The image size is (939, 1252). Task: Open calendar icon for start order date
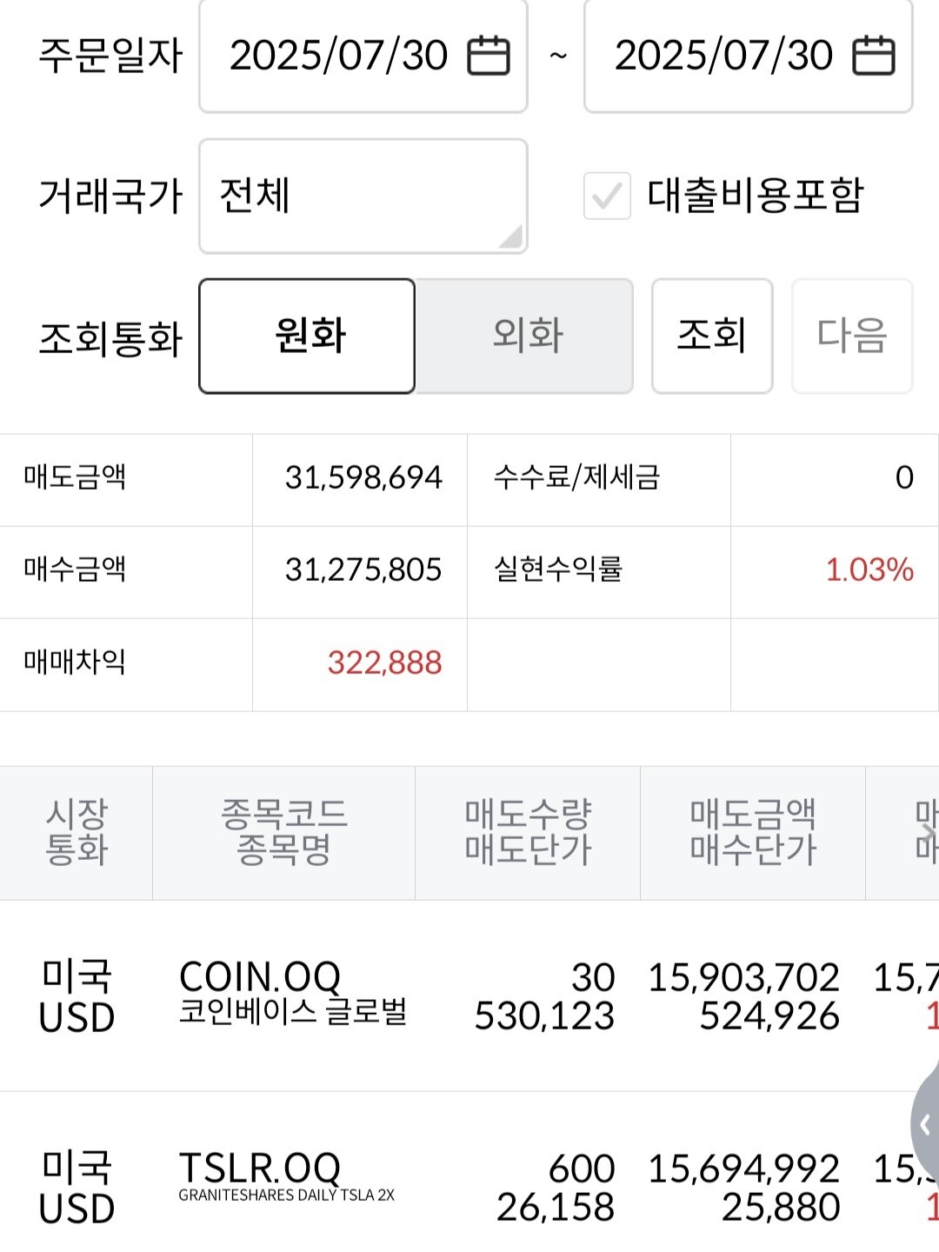pos(489,56)
